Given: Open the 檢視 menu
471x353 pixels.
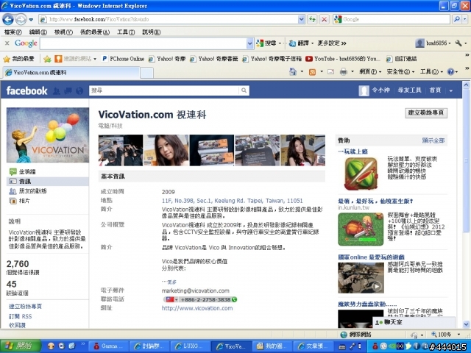Looking at the screenshot, I should click(x=63, y=32).
